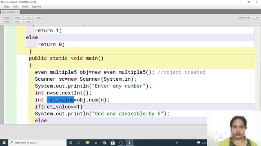The width and height of the screenshot is (261, 146).
Task: Switch to BlueJ taskbar icon
Action: point(130,142)
